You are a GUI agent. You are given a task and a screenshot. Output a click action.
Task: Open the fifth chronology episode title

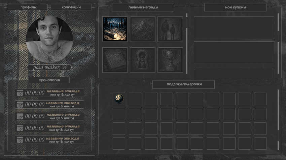coord(63,138)
